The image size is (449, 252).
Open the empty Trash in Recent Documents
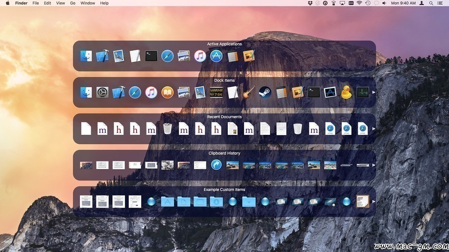point(298,129)
